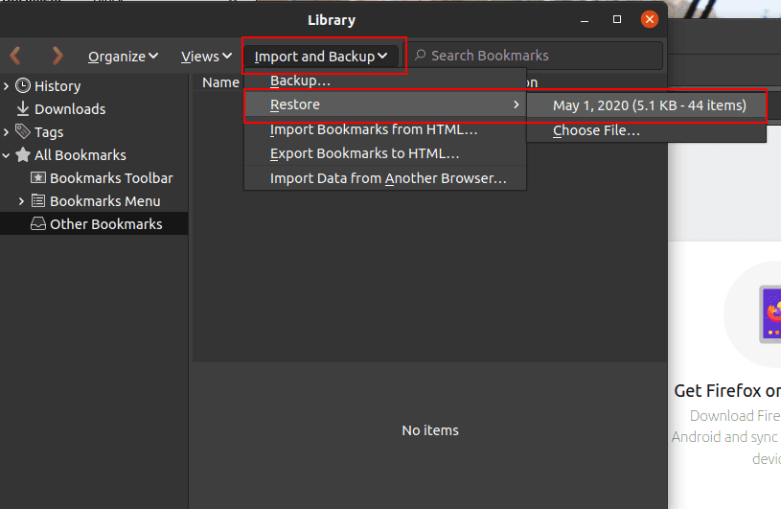Restore the May 1, 2020 backup
The width and height of the screenshot is (781, 509).
[x=646, y=105]
